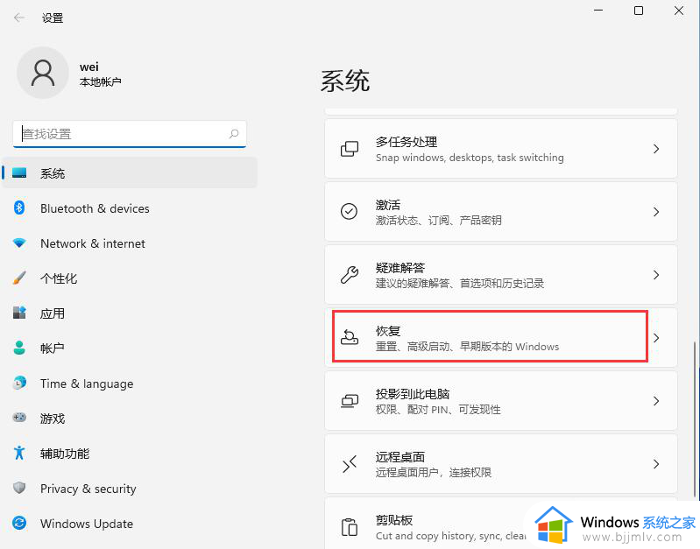
Task: Open 游戏 settings
Action: tap(130, 418)
